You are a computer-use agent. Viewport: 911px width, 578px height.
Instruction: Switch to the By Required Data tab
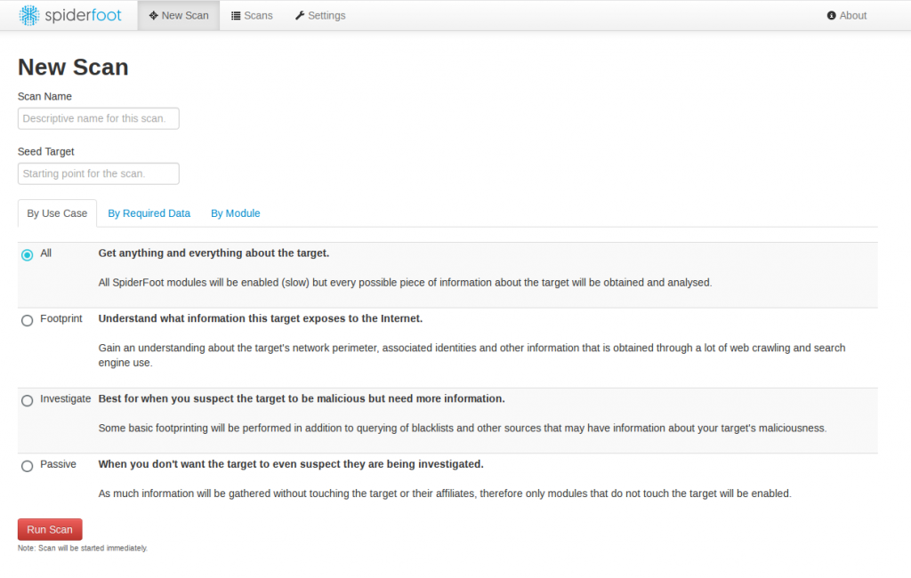tap(149, 213)
